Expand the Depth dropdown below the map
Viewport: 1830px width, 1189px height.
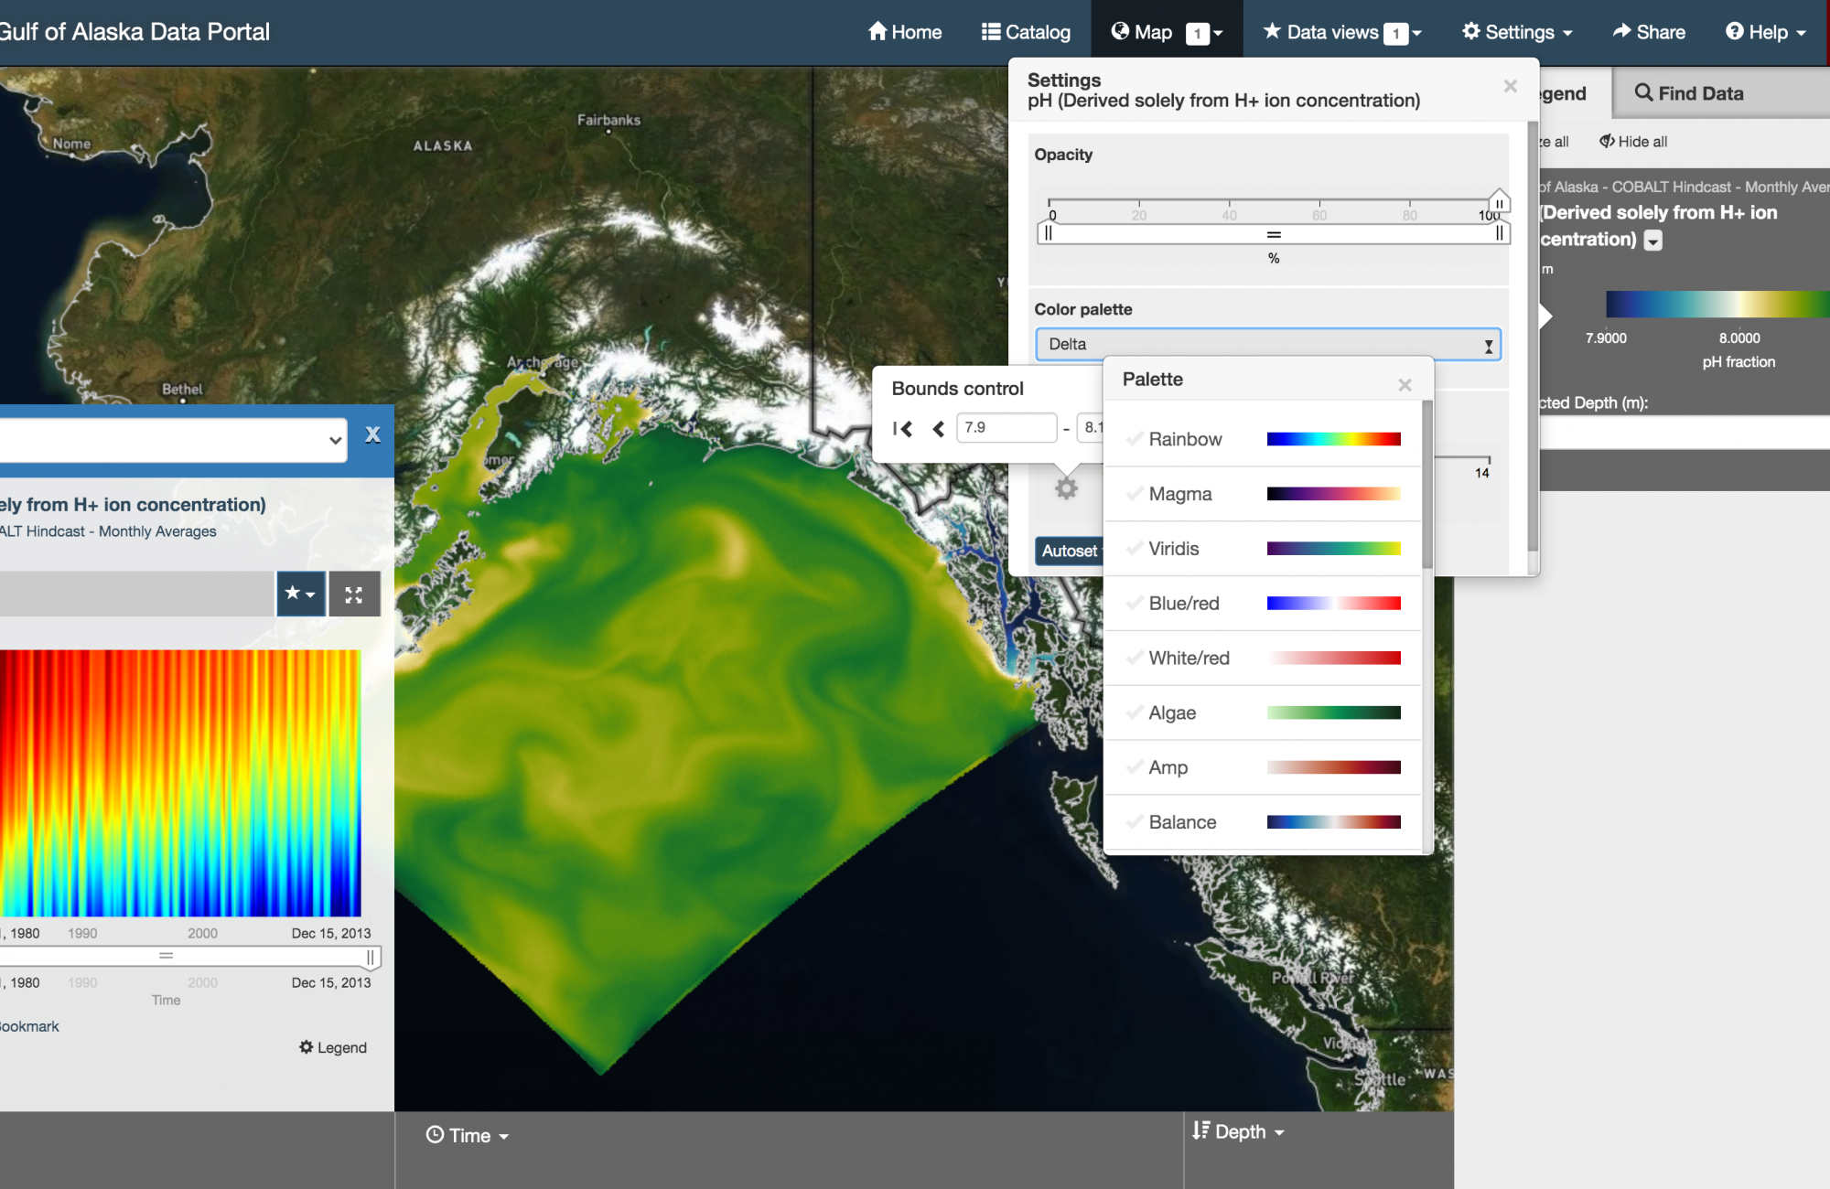coord(1239,1131)
